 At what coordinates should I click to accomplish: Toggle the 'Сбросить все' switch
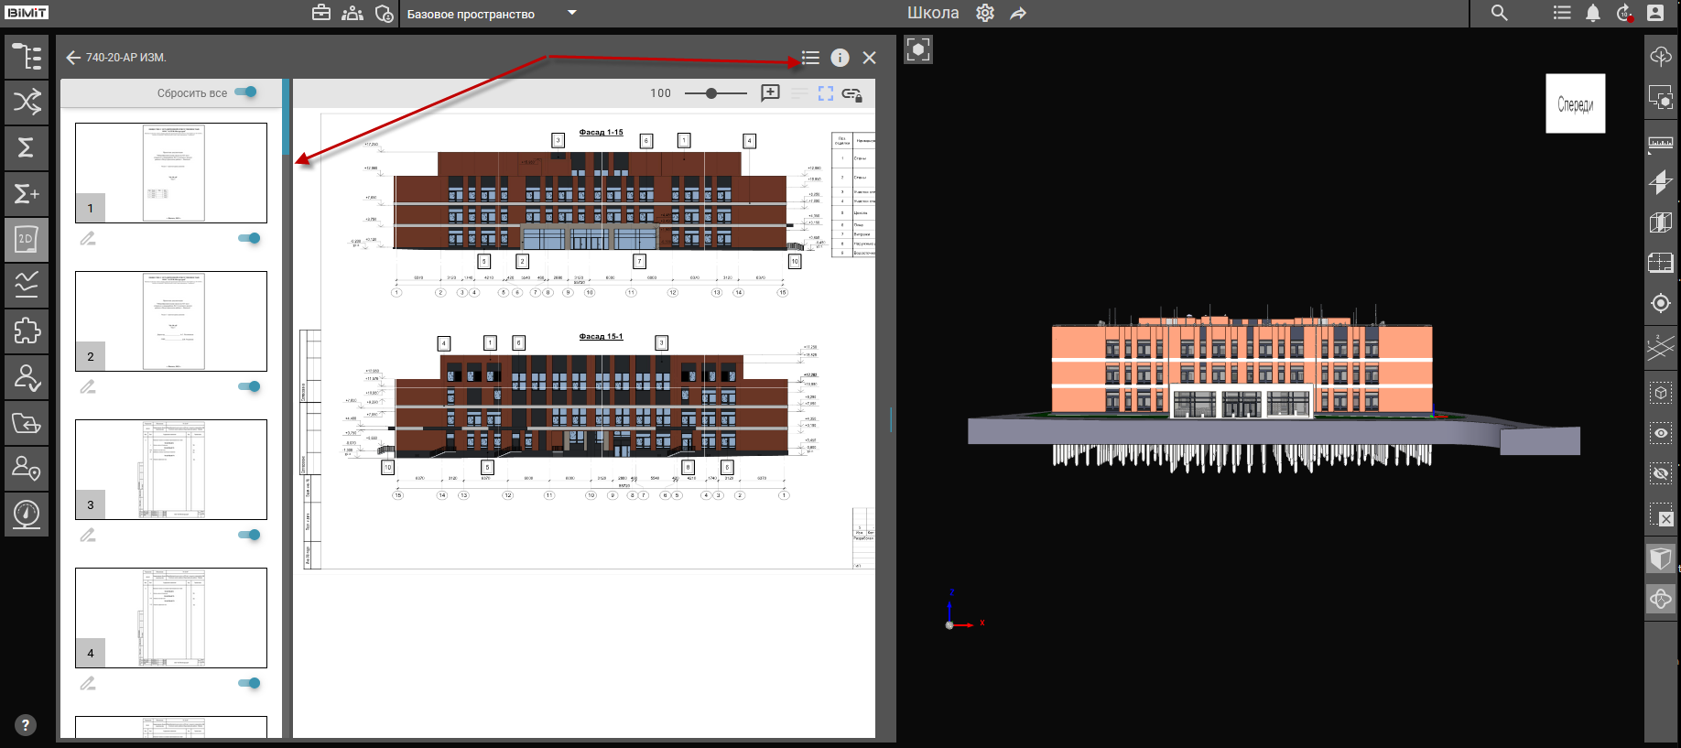pyautogui.click(x=245, y=92)
